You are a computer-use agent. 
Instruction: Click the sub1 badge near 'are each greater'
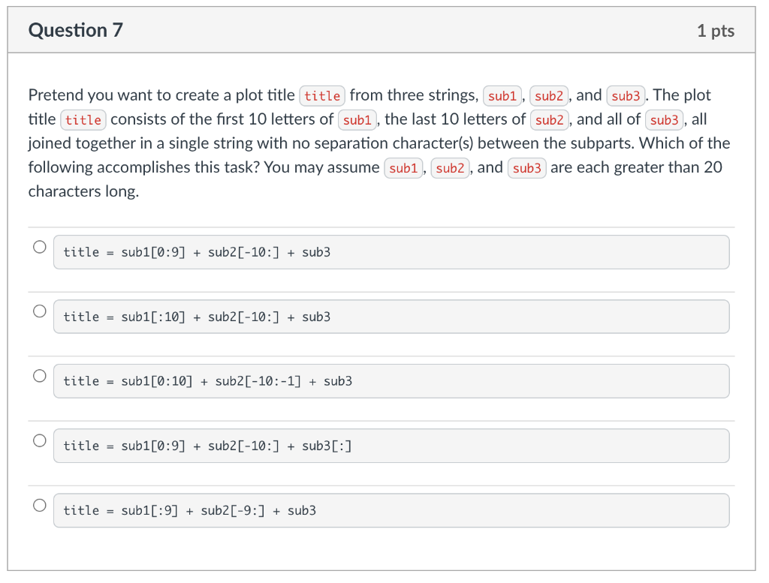point(403,168)
